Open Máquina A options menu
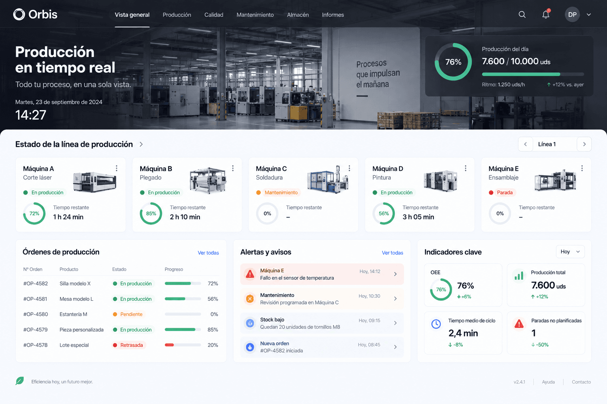Image resolution: width=607 pixels, height=404 pixels. click(x=117, y=168)
